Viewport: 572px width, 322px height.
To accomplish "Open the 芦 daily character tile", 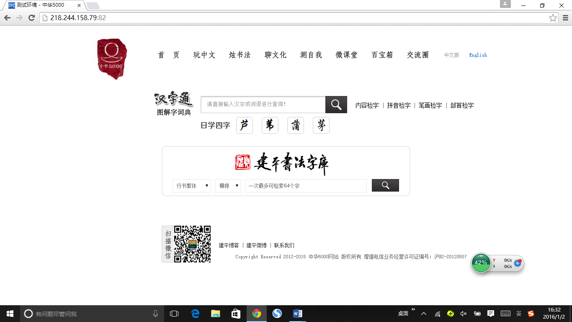I will (x=245, y=125).
